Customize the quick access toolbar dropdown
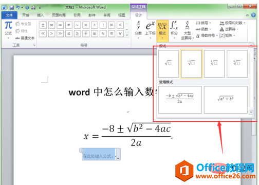This screenshot has height=185, width=259. point(40,8)
